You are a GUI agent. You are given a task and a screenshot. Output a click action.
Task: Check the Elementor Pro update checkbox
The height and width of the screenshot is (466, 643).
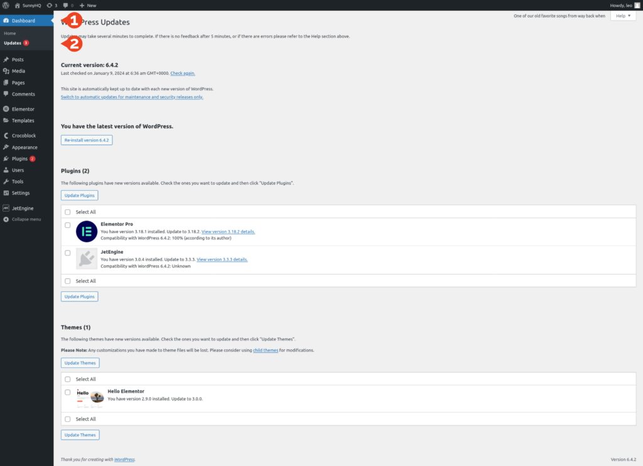[68, 225]
